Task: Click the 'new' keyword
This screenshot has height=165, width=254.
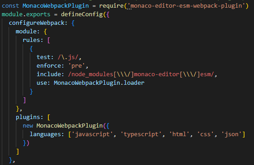Action: 28,126
